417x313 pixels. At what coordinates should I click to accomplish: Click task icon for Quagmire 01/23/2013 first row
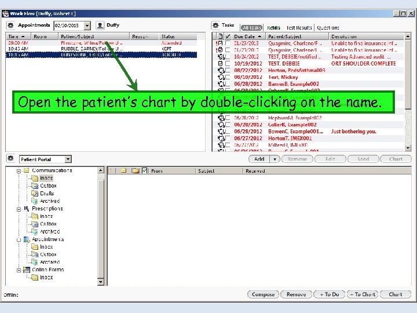(220, 43)
